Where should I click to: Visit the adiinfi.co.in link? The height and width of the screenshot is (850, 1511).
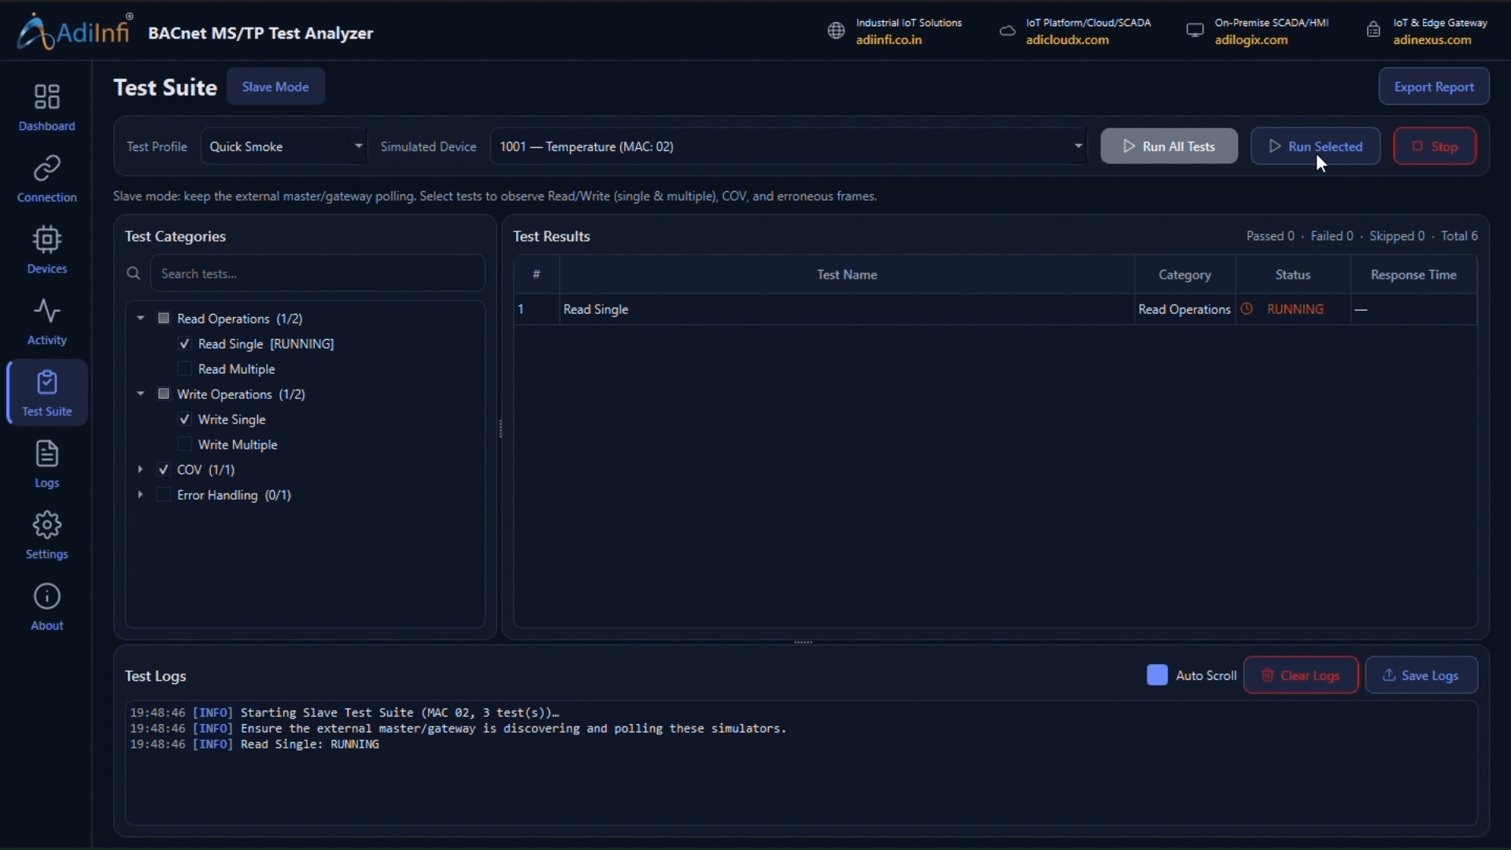(888, 40)
